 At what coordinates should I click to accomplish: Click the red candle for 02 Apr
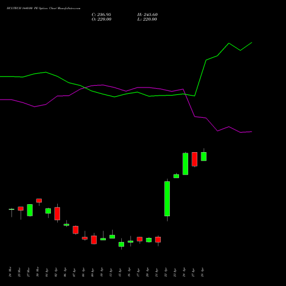pos(57,213)
